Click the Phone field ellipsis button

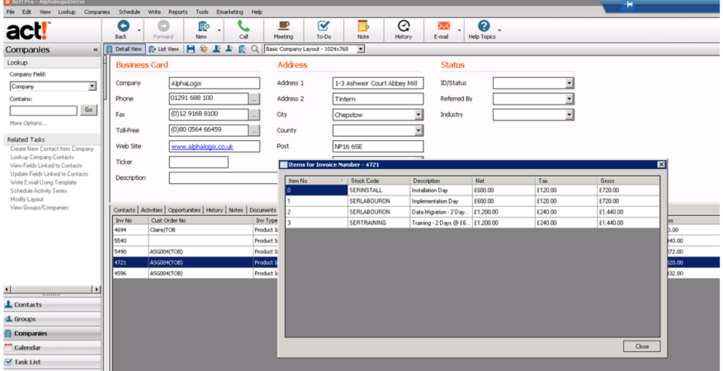pyautogui.click(x=254, y=99)
